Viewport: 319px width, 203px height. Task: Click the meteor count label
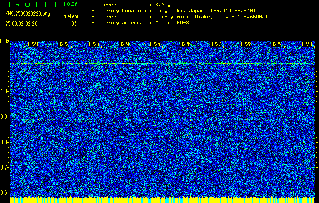click(x=71, y=16)
